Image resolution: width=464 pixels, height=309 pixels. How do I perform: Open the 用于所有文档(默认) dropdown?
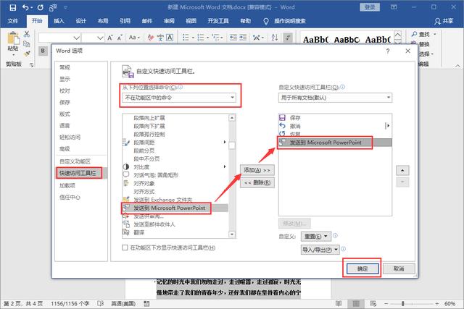tap(335, 98)
